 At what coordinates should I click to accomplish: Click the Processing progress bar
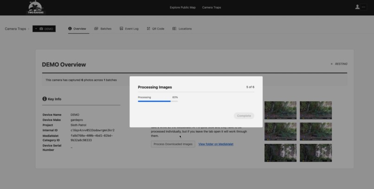tap(158, 101)
